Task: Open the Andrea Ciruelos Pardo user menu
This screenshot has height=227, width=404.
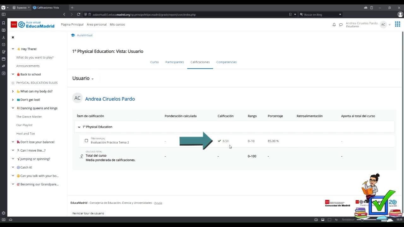Action: pyautogui.click(x=368, y=25)
